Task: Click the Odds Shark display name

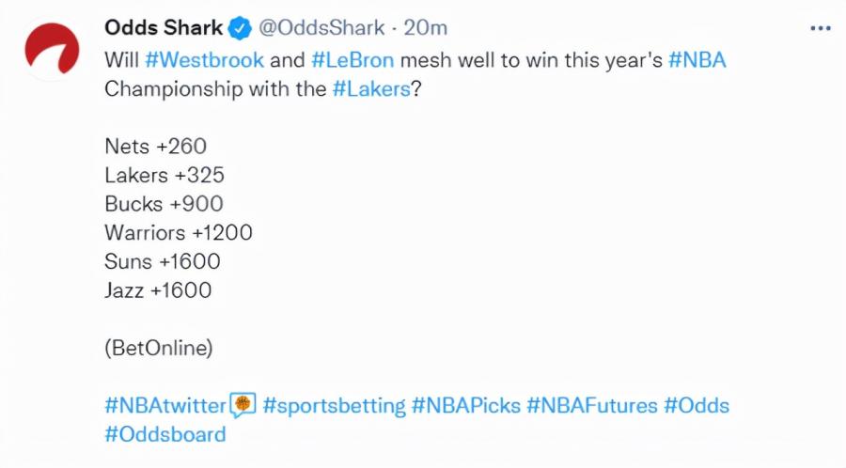Action: tap(164, 27)
